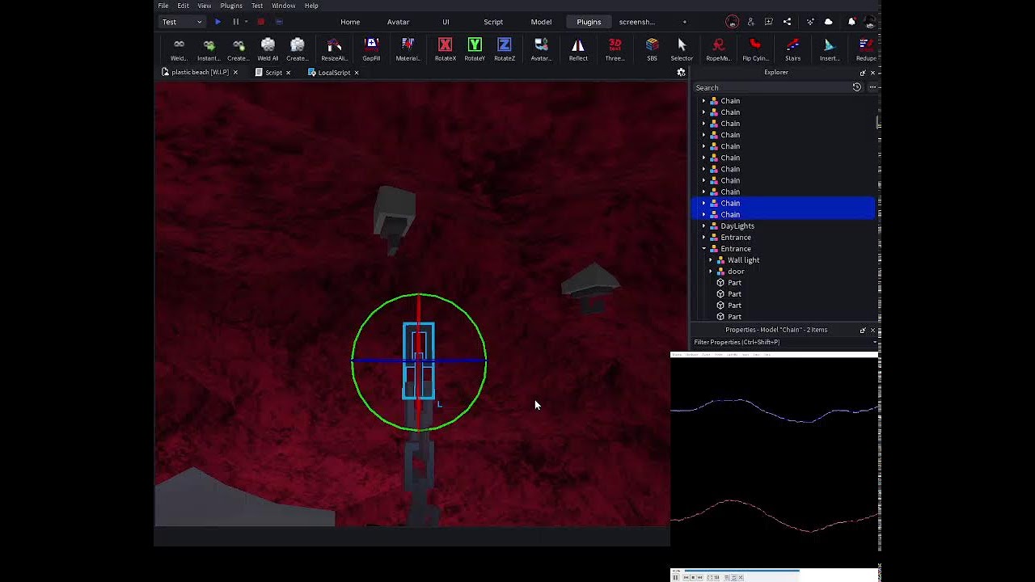The height and width of the screenshot is (582, 1035).
Task: Open viewport settings gear icon
Action: coord(681,73)
